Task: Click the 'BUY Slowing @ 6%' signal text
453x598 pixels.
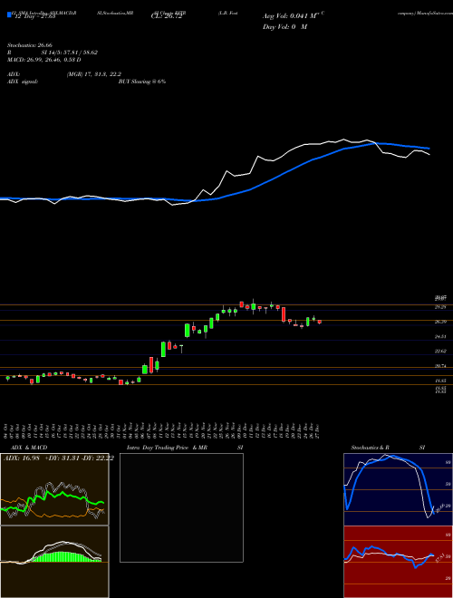Action: 142,82
